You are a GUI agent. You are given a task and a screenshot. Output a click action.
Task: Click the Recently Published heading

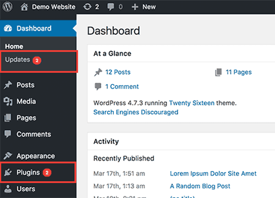tap(124, 158)
